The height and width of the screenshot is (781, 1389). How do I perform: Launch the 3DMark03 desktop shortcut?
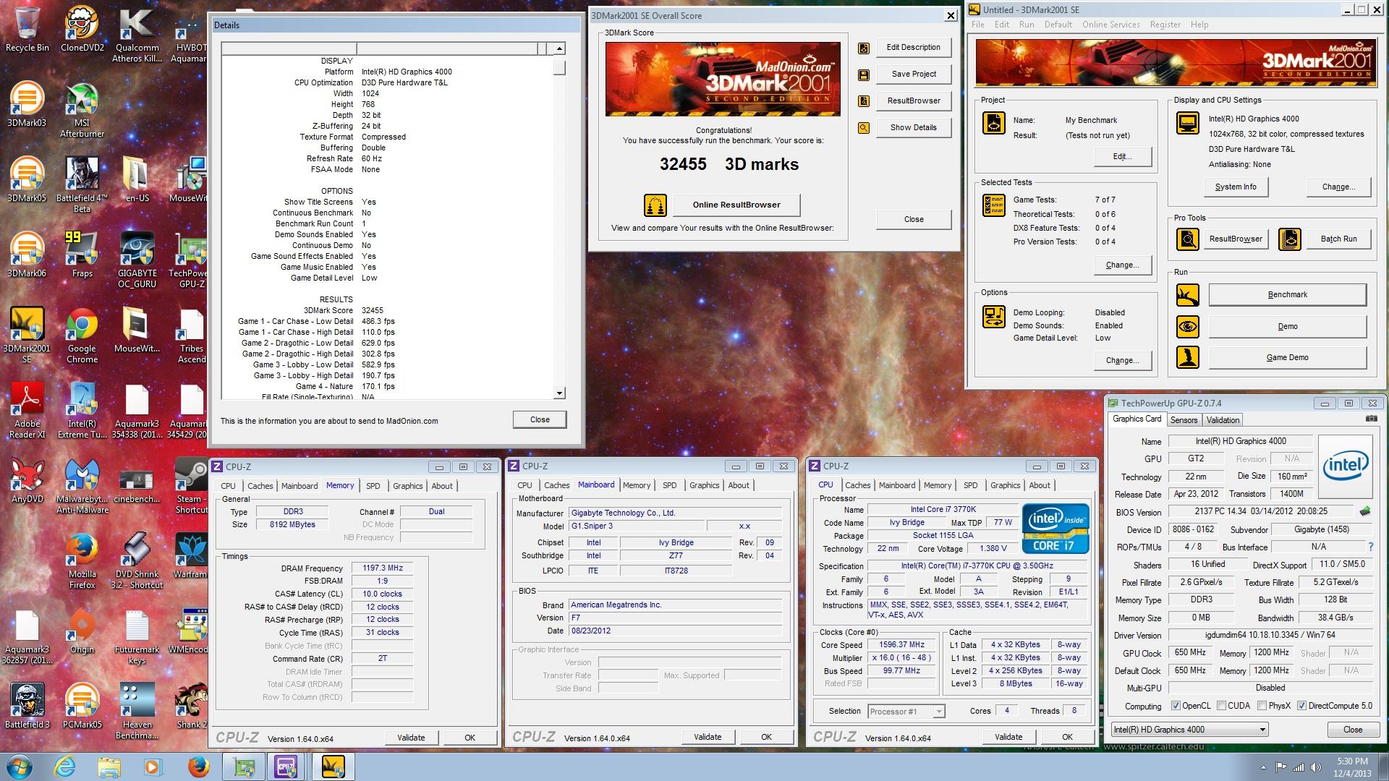[x=27, y=104]
